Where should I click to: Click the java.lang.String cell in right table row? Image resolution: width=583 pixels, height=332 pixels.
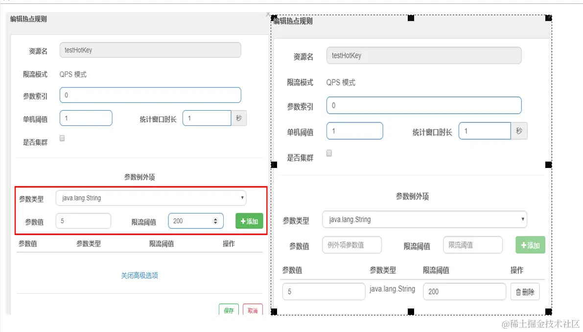[392, 289]
